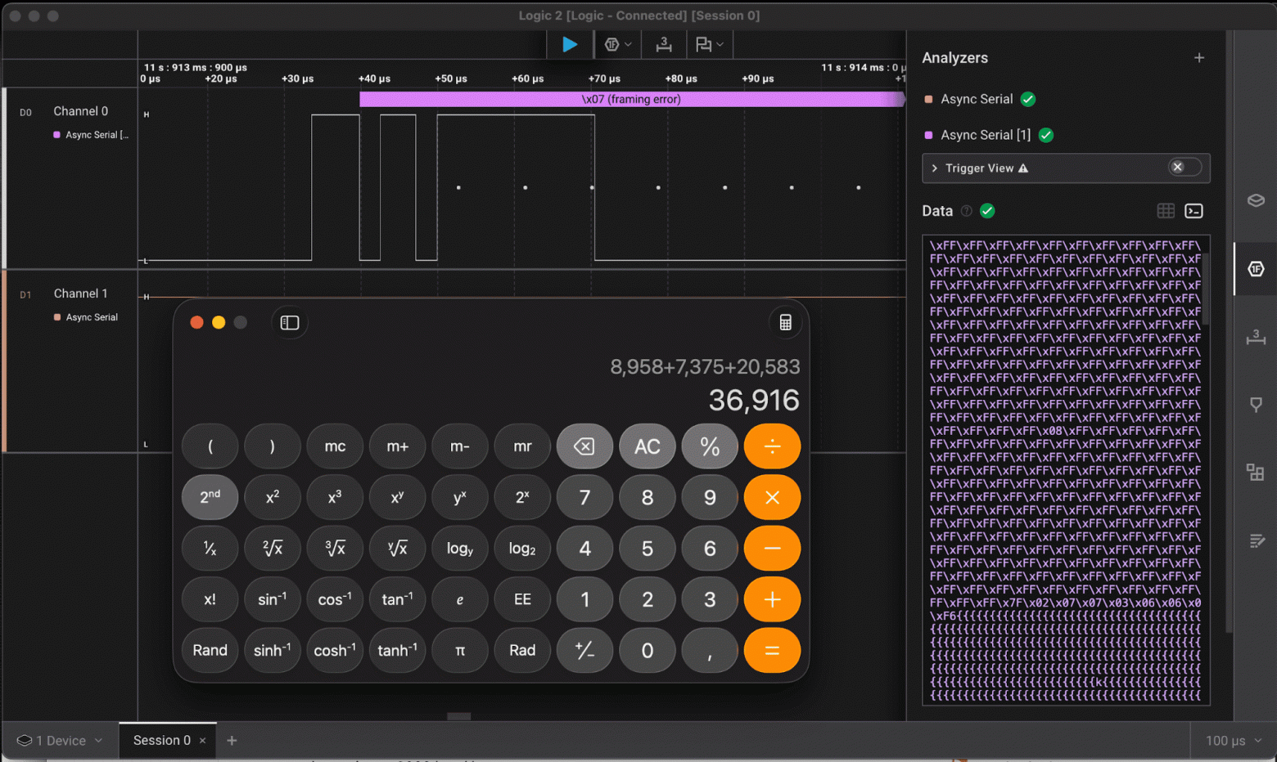Image resolution: width=1277 pixels, height=762 pixels.
Task: Switch Data panel to terminal view
Action: pyautogui.click(x=1194, y=211)
